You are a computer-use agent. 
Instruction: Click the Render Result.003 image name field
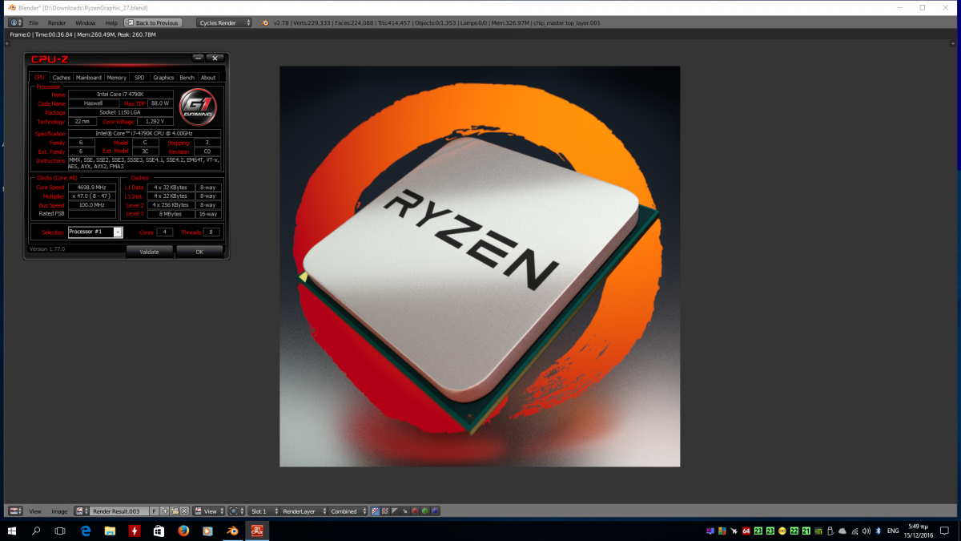pos(119,511)
